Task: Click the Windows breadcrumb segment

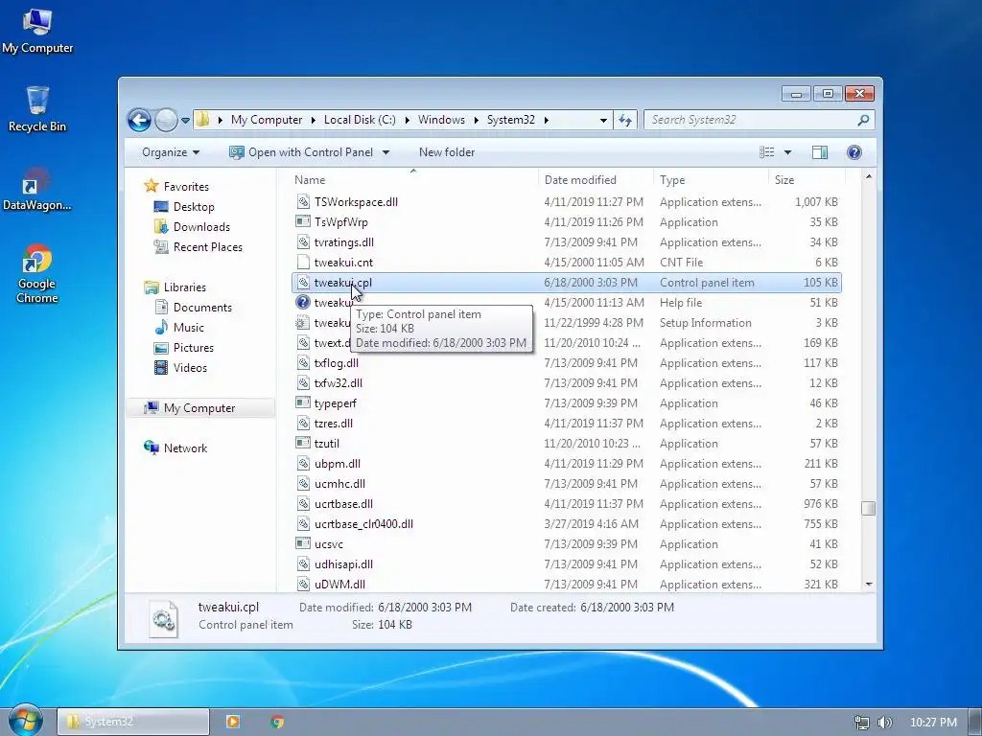Action: click(x=441, y=120)
